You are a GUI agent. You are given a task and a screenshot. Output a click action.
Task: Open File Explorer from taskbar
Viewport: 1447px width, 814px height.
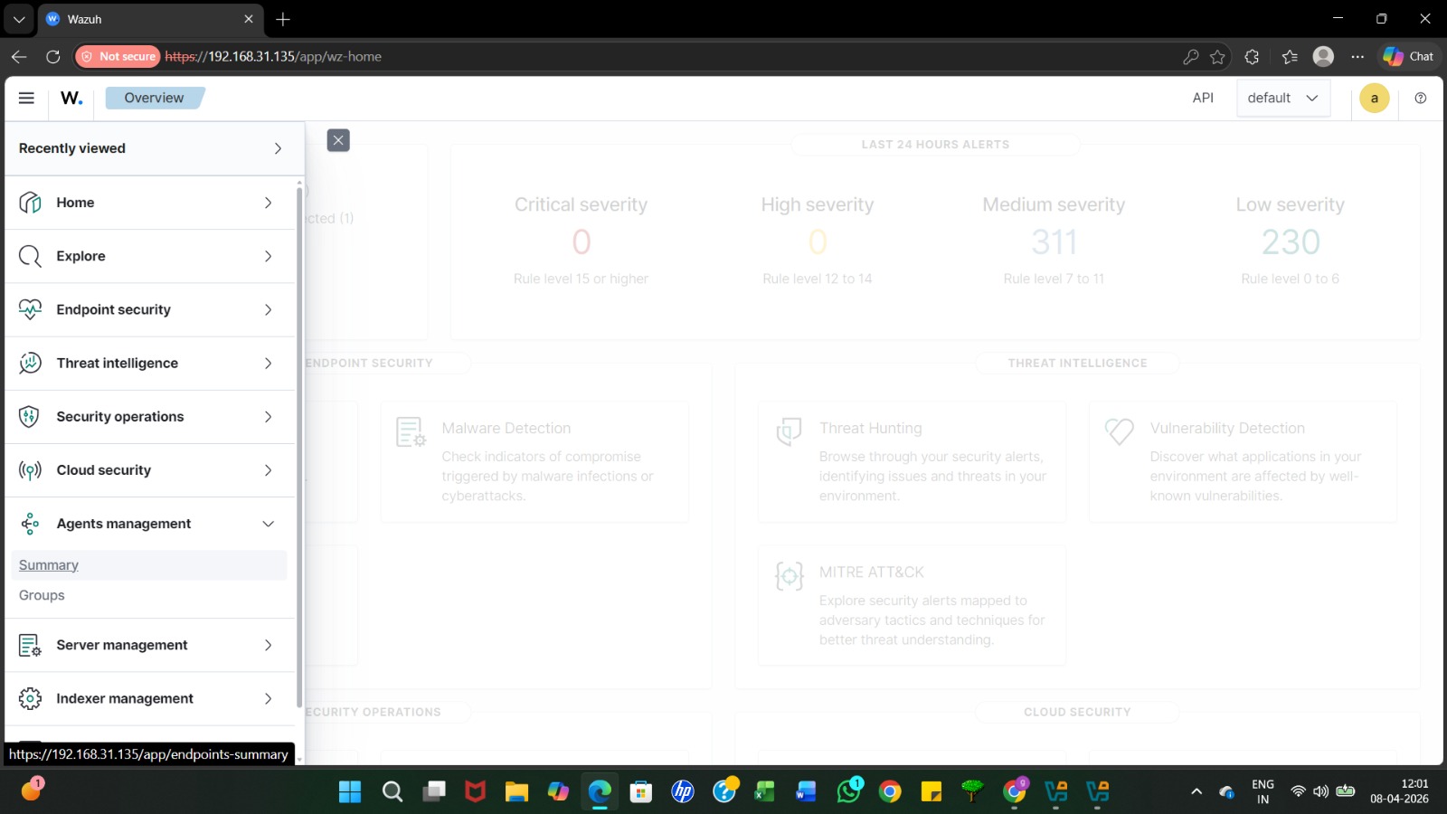pyautogui.click(x=516, y=792)
